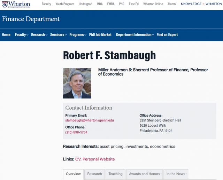Email stambaugh@wharton.upenn.edu link

[90, 120]
